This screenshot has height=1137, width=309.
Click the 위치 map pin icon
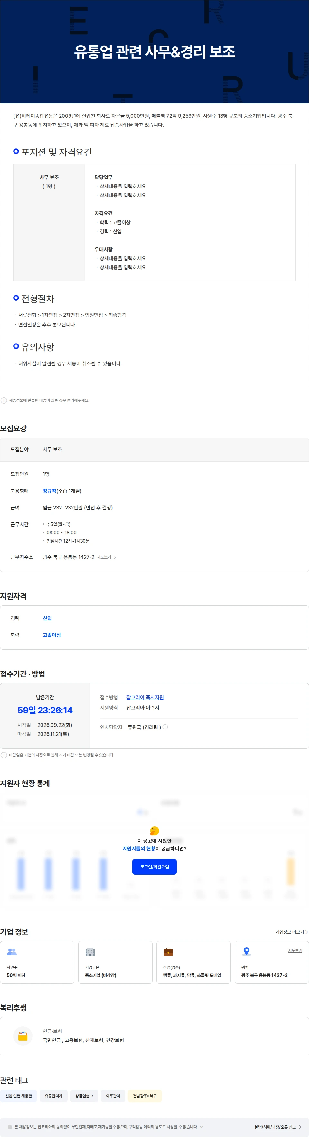click(246, 952)
